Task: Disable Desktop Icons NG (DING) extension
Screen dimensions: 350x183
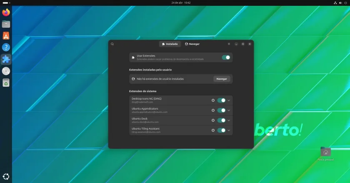Action: (221, 100)
